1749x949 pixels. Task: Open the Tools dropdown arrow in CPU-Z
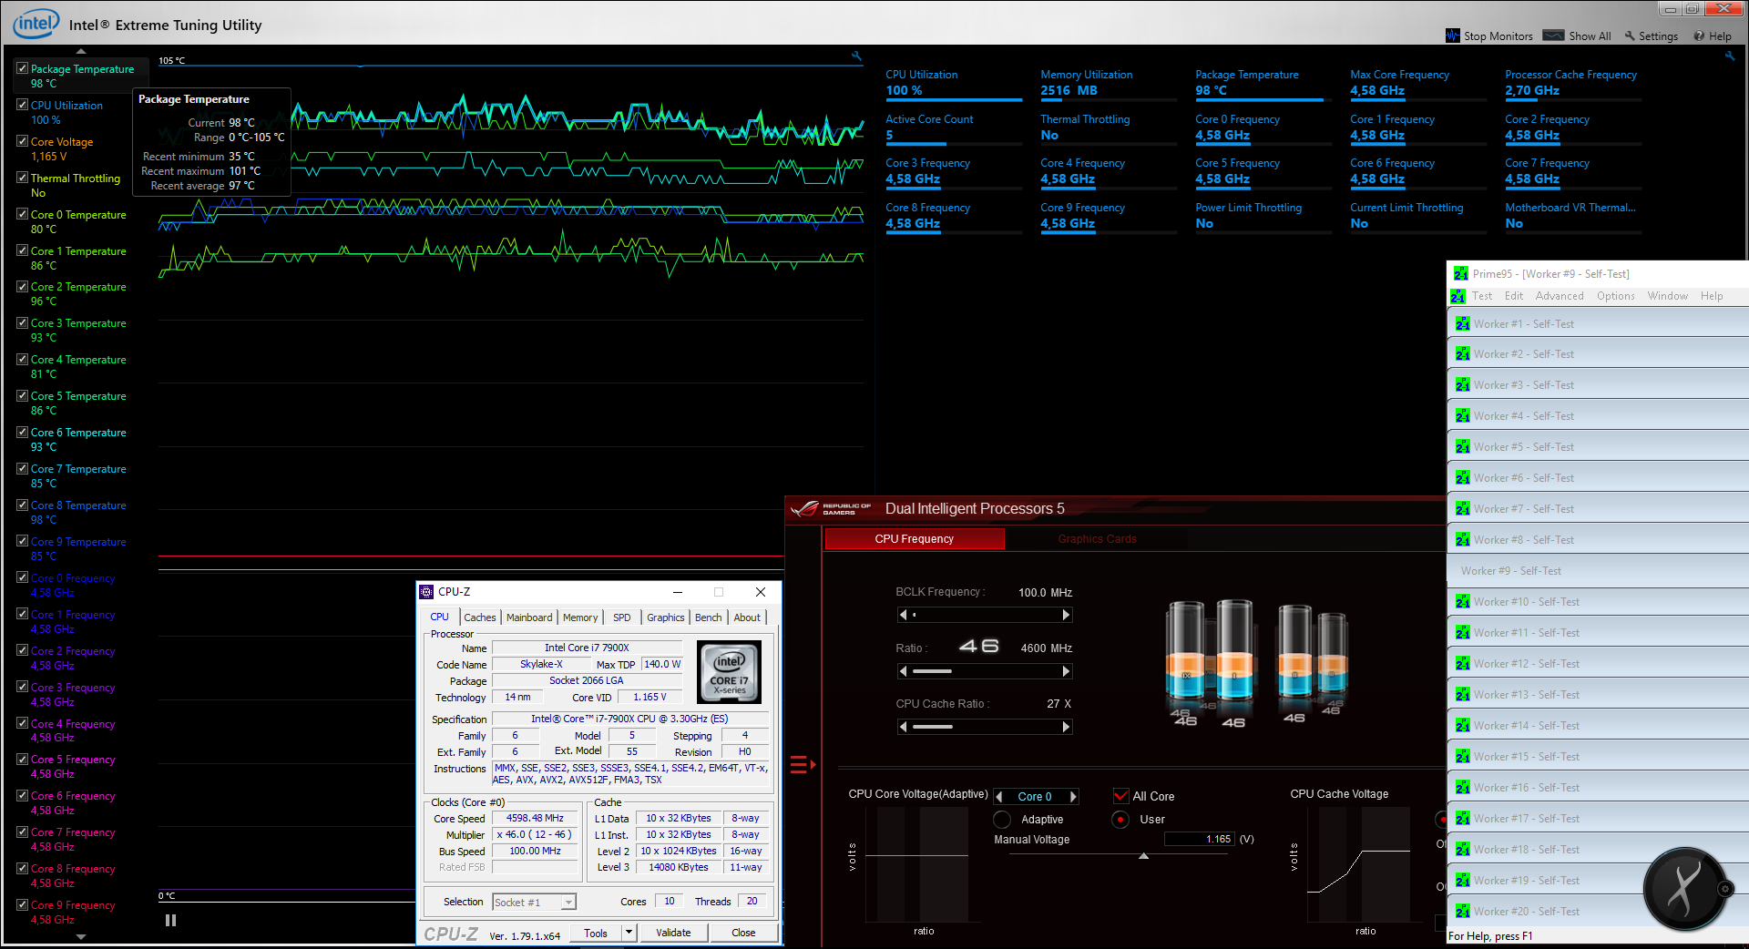629,933
